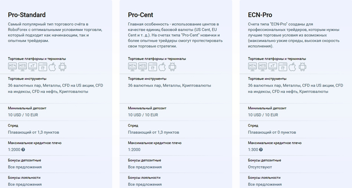Open loyalty bonuses "Все предложения" under Pro-Cent
Viewport: 352px width, 188px height.
tap(145, 184)
